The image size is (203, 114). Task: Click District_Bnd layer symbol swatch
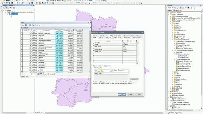tap(11, 16)
